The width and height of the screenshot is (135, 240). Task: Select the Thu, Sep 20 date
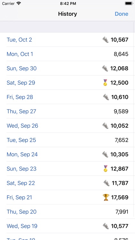(21, 212)
